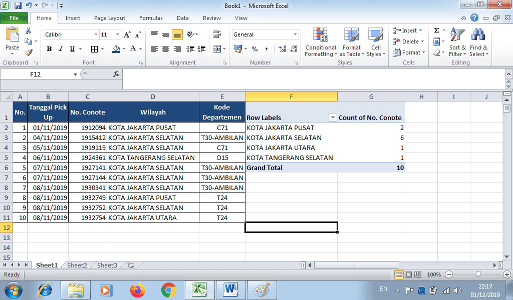Open the font size dropdown
Image resolution: width=513 pixels, height=300 pixels.
(x=117, y=34)
